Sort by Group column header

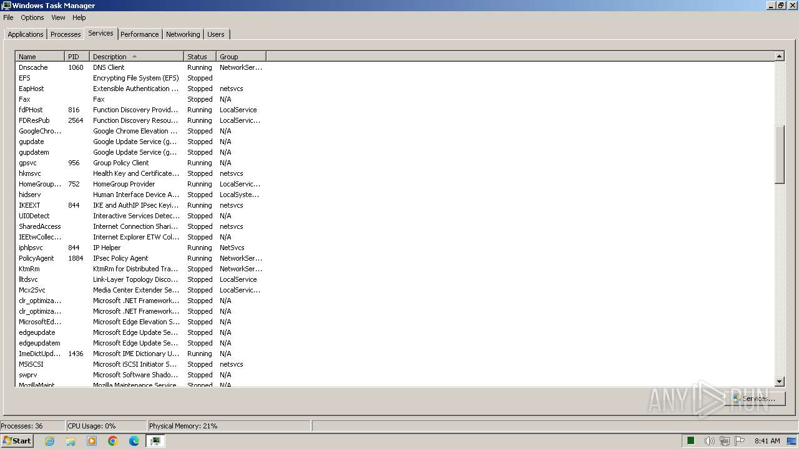pos(241,57)
